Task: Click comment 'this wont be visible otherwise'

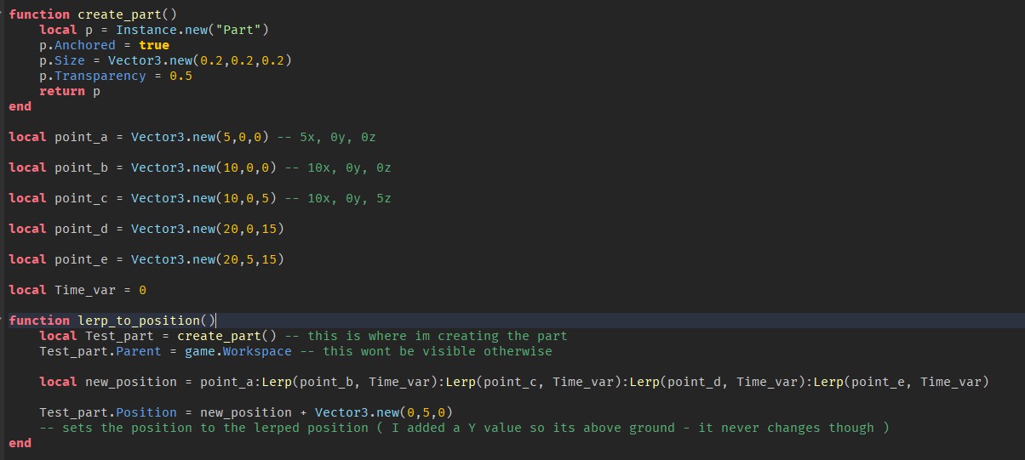Action: tap(438, 351)
